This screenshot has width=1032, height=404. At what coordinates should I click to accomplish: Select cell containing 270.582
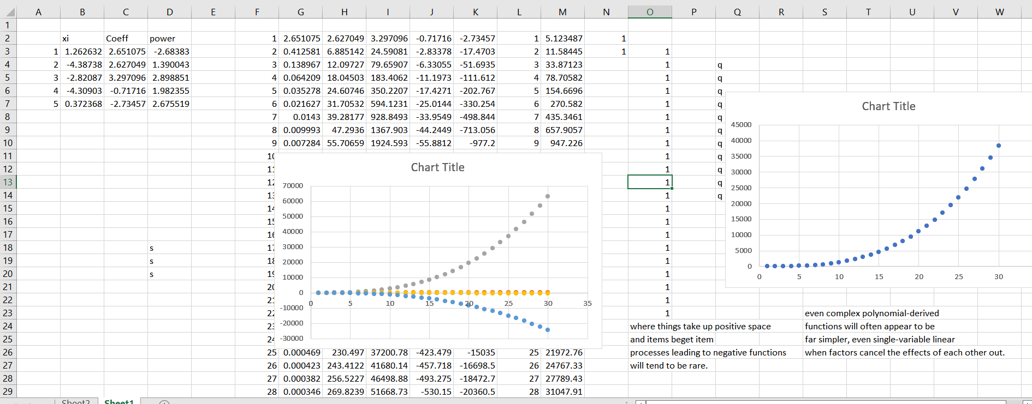[562, 104]
